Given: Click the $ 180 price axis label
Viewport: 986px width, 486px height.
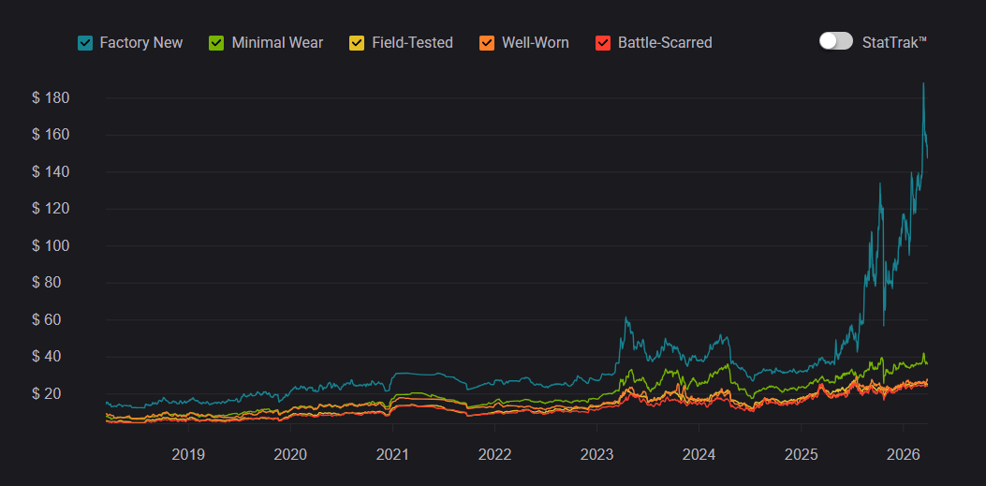Looking at the screenshot, I should [52, 98].
